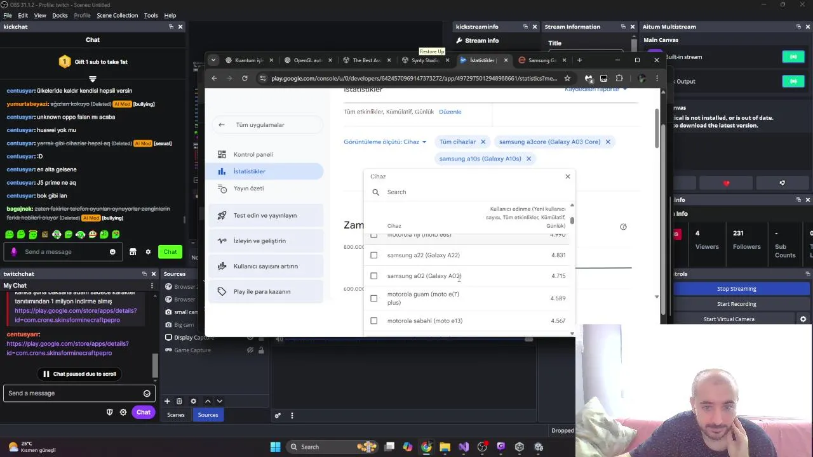The image size is (813, 457).
Task: Open My Chat options three-dot menu
Action: coord(152,286)
